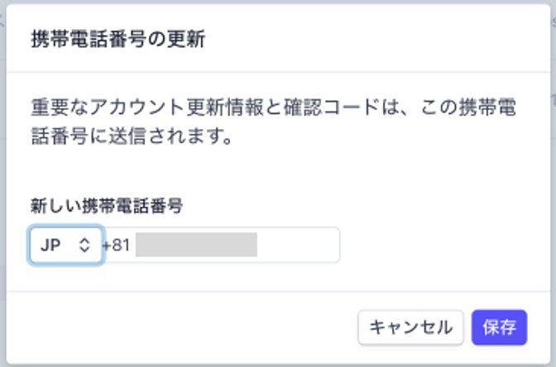
Task: Click the +81 country code prefix
Action: coord(117,245)
